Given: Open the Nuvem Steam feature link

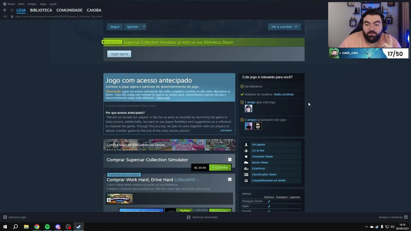Looking at the screenshot, I should coord(260,162).
